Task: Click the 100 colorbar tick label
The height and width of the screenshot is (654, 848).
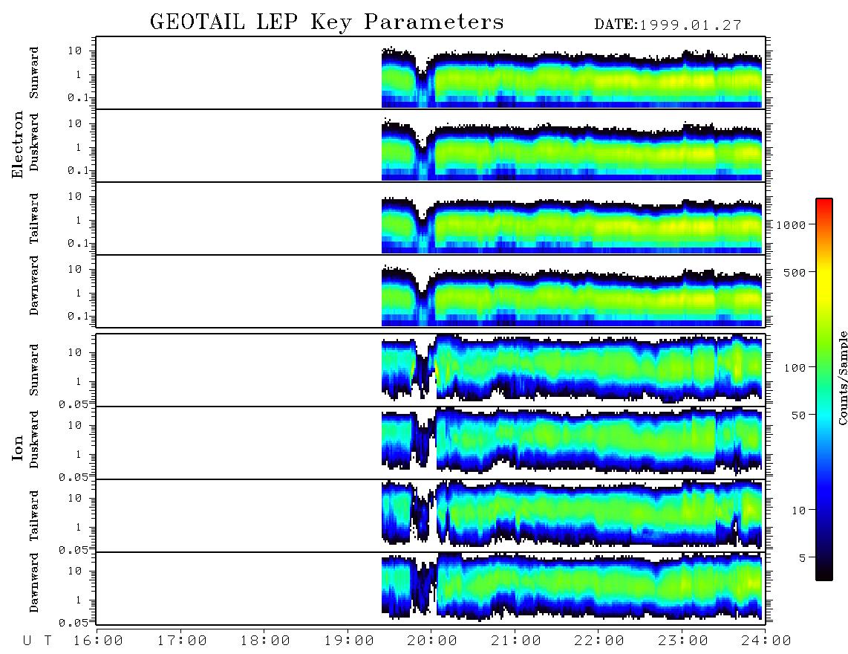Action: [795, 368]
